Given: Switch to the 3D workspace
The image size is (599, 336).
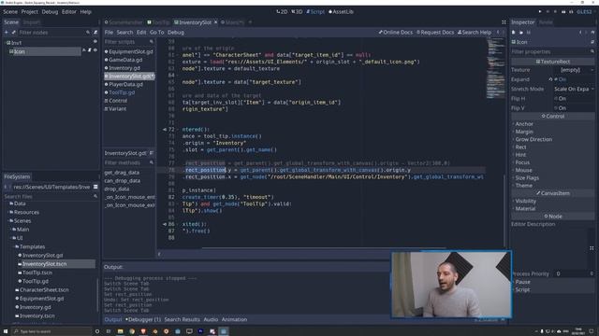Looking at the screenshot, I should [297, 12].
